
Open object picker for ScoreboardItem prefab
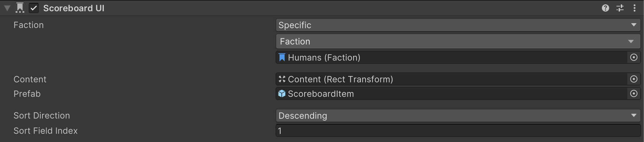click(x=634, y=94)
